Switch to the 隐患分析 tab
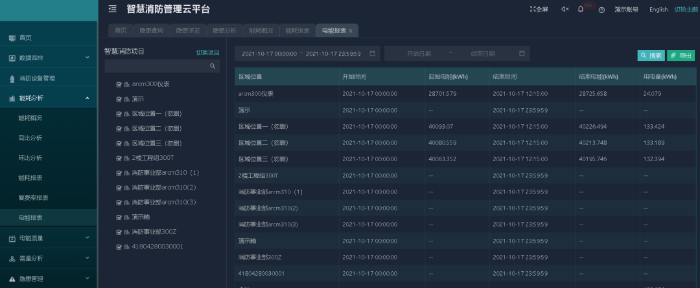This screenshot has height=288, width=700. (x=224, y=30)
